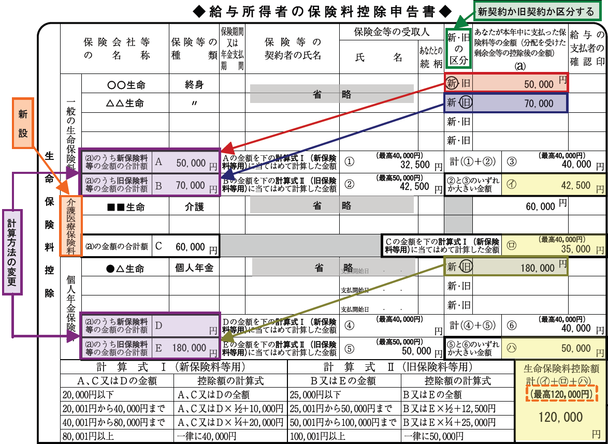Click the circled イ symbol beside 42,500
The width and height of the screenshot is (608, 444).
click(511, 186)
